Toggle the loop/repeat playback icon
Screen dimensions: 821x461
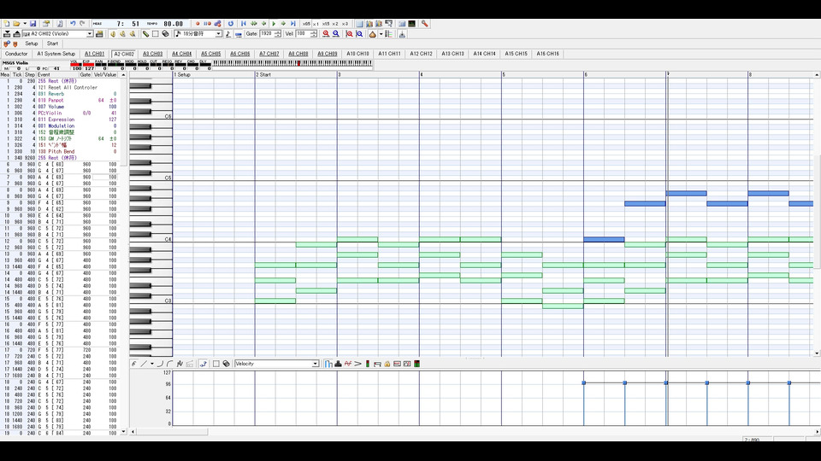tap(230, 24)
